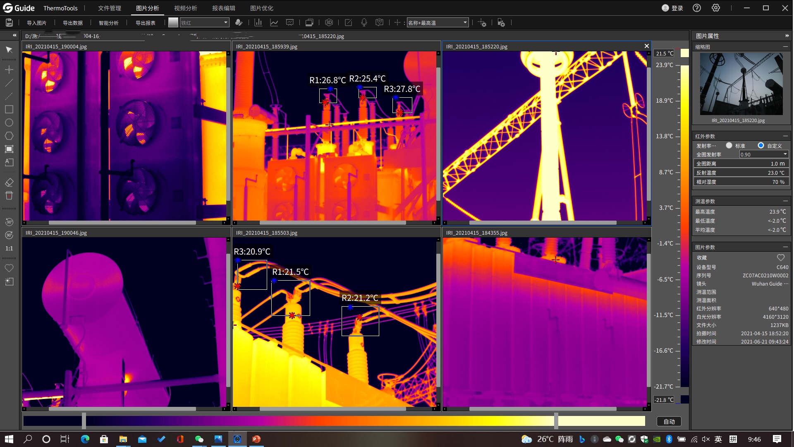The image size is (794, 447).
Task: Open the 全图发射率 0.90 dropdown
Action: [764, 154]
